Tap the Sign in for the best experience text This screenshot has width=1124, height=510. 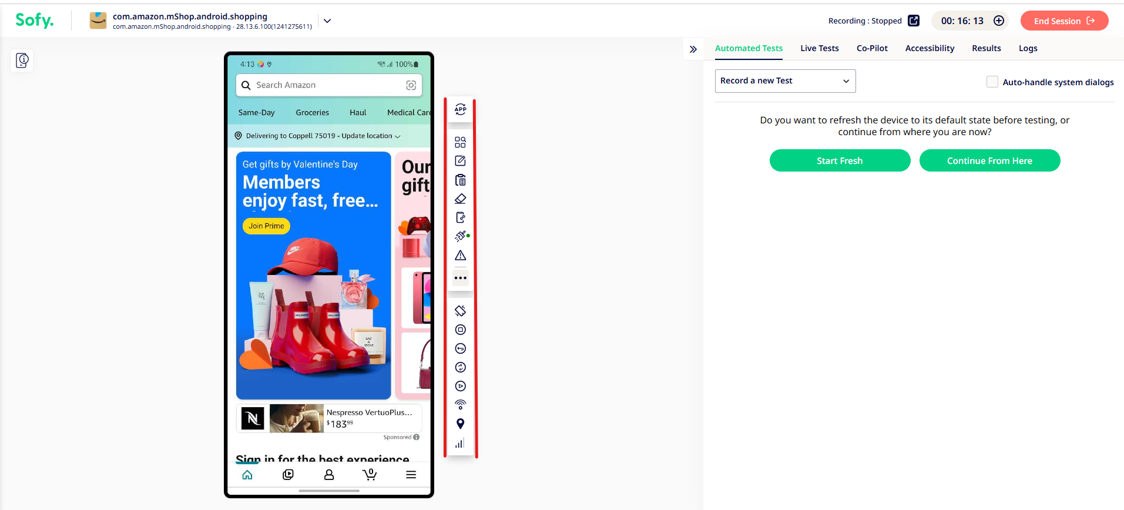[x=323, y=459]
